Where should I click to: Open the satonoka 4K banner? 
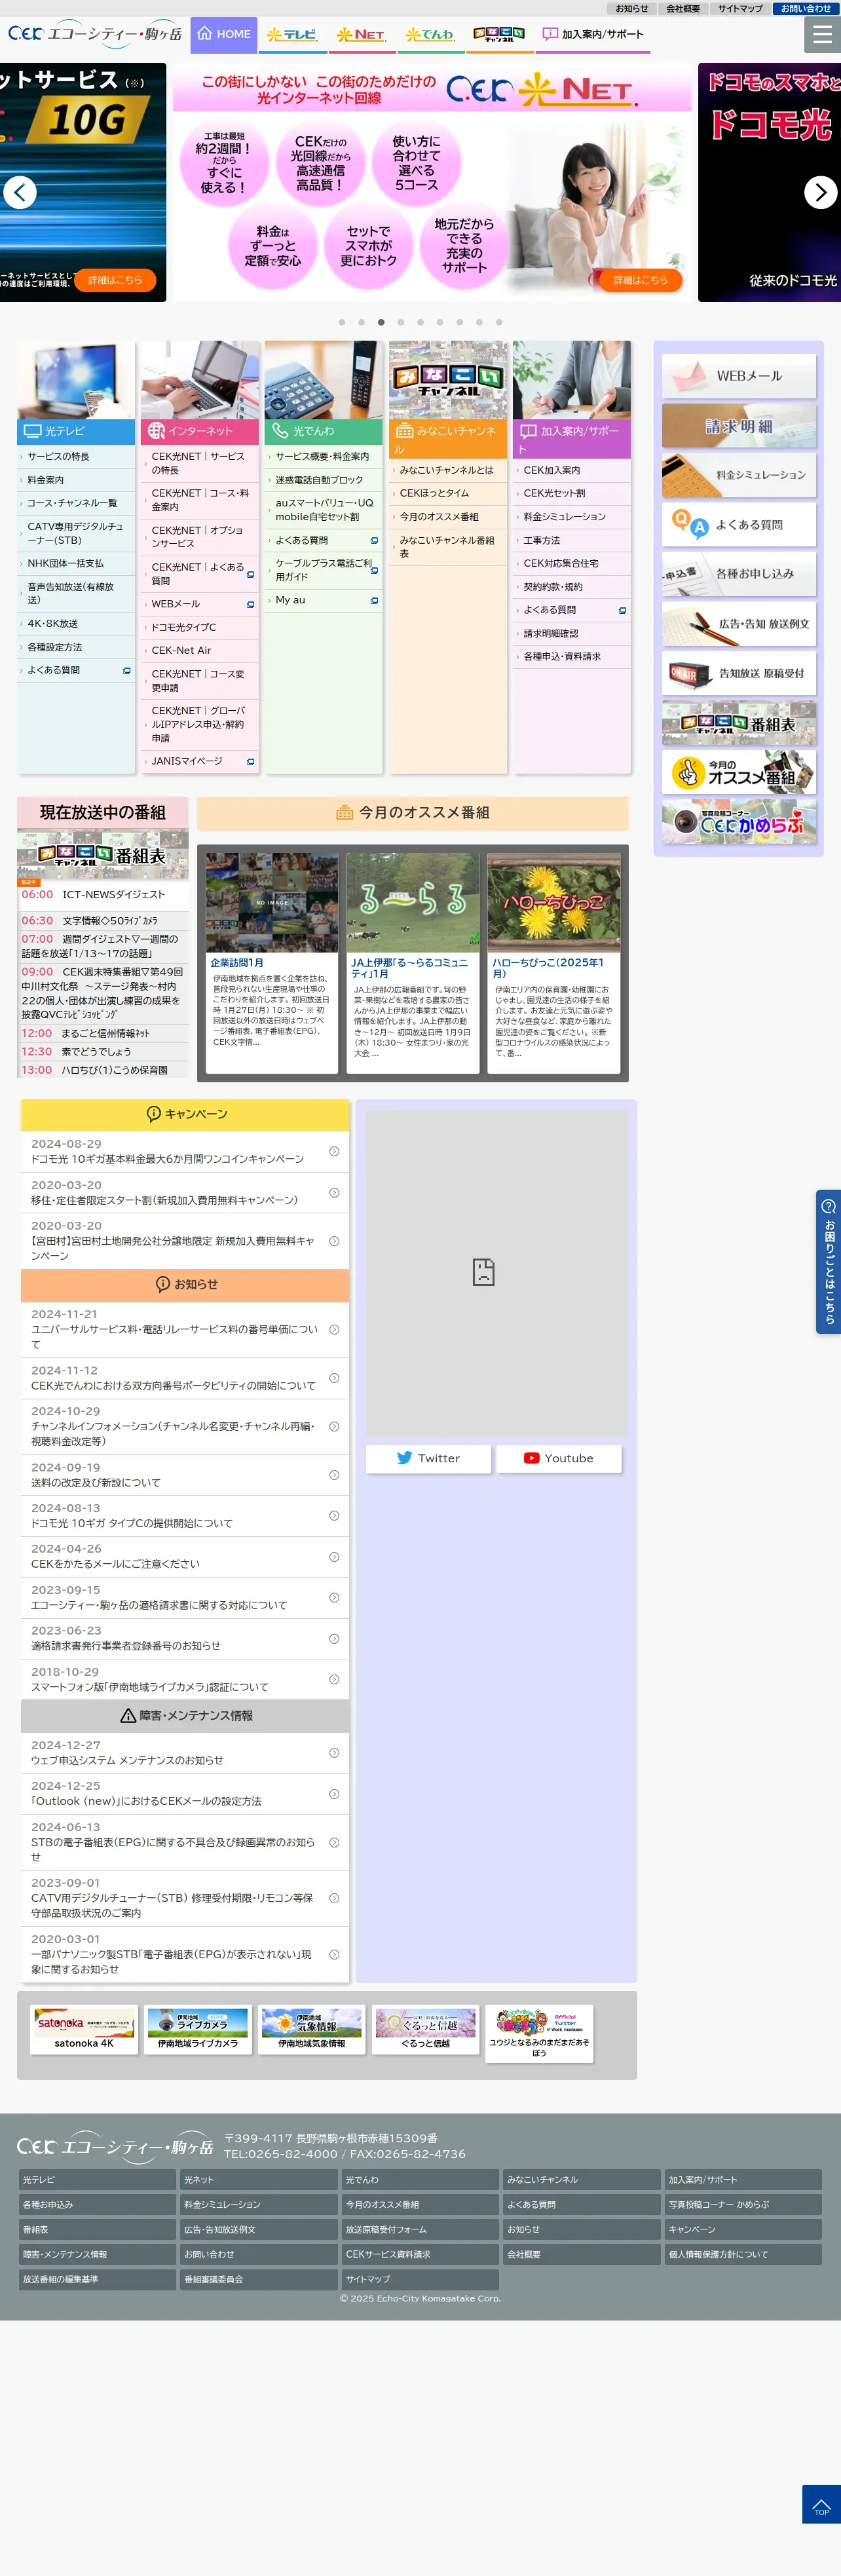pyautogui.click(x=84, y=2029)
